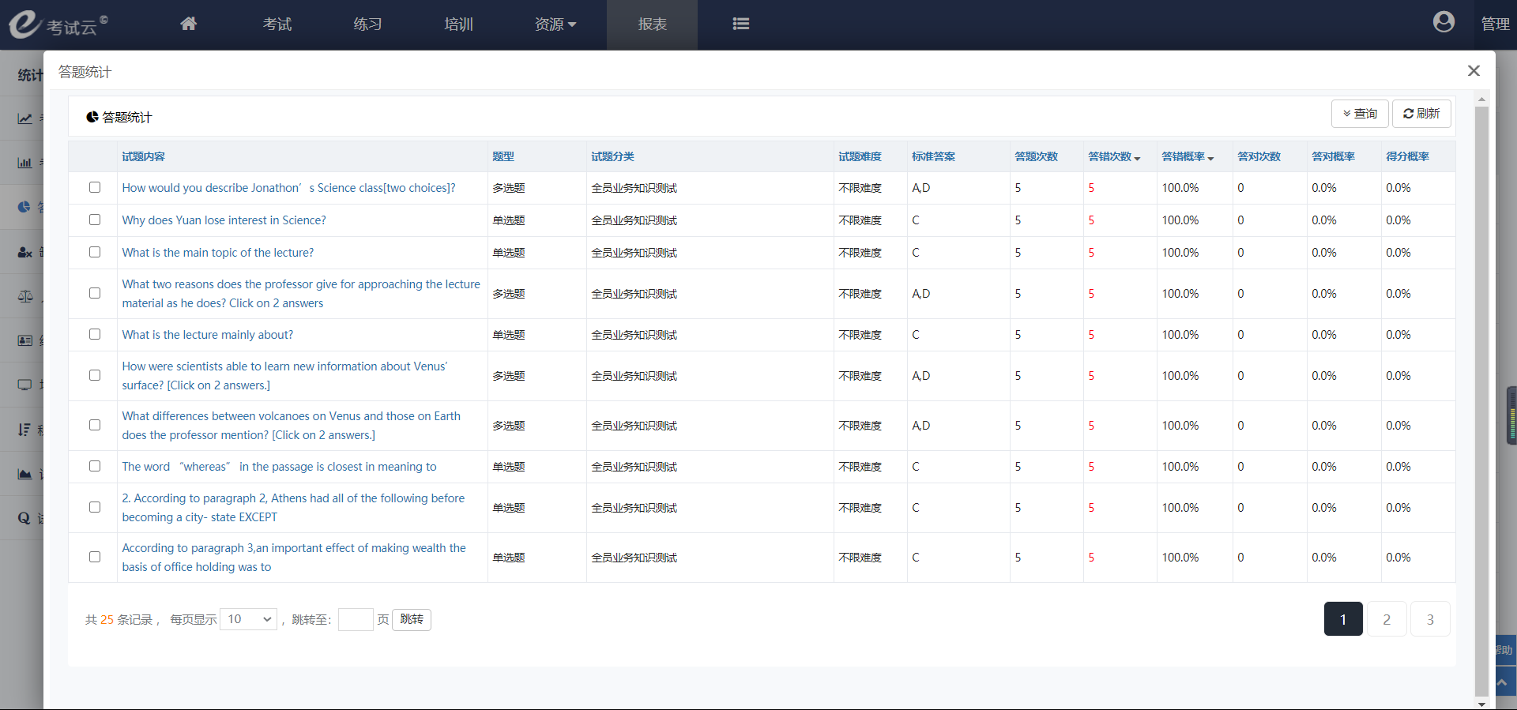Click the 考试云 logo
Image resolution: width=1517 pixels, height=710 pixels.
click(x=58, y=24)
